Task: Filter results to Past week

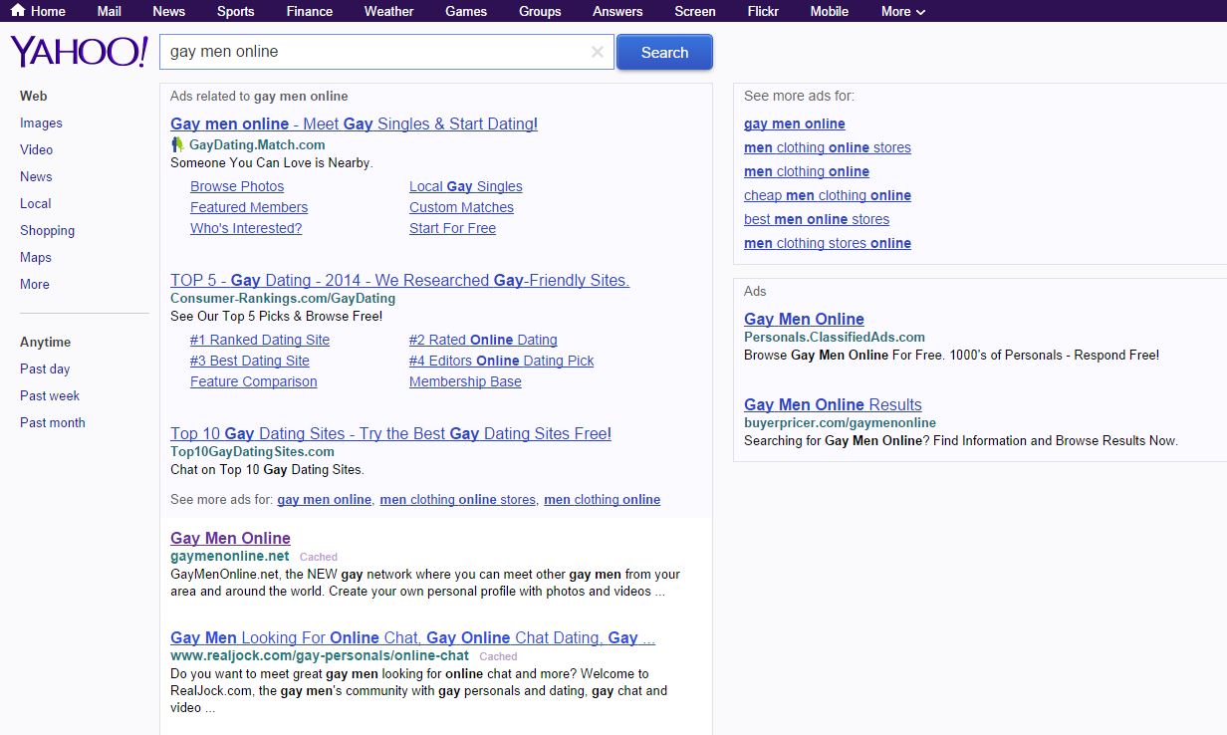Action: pyautogui.click(x=50, y=395)
